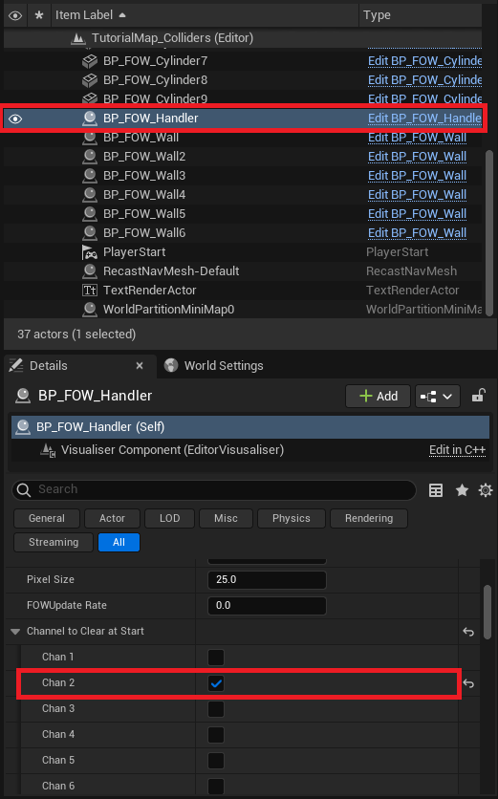Viewport: 498px width, 799px height.
Task: Click the PlayerStart actor icon
Action: (x=90, y=251)
